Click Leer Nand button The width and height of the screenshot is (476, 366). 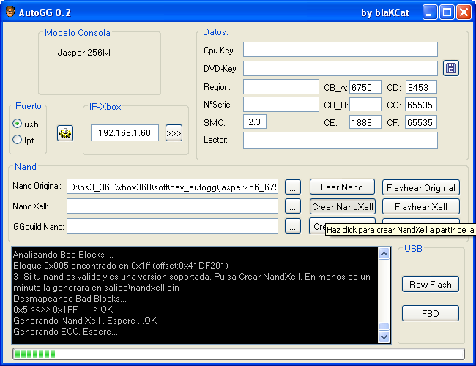(342, 187)
